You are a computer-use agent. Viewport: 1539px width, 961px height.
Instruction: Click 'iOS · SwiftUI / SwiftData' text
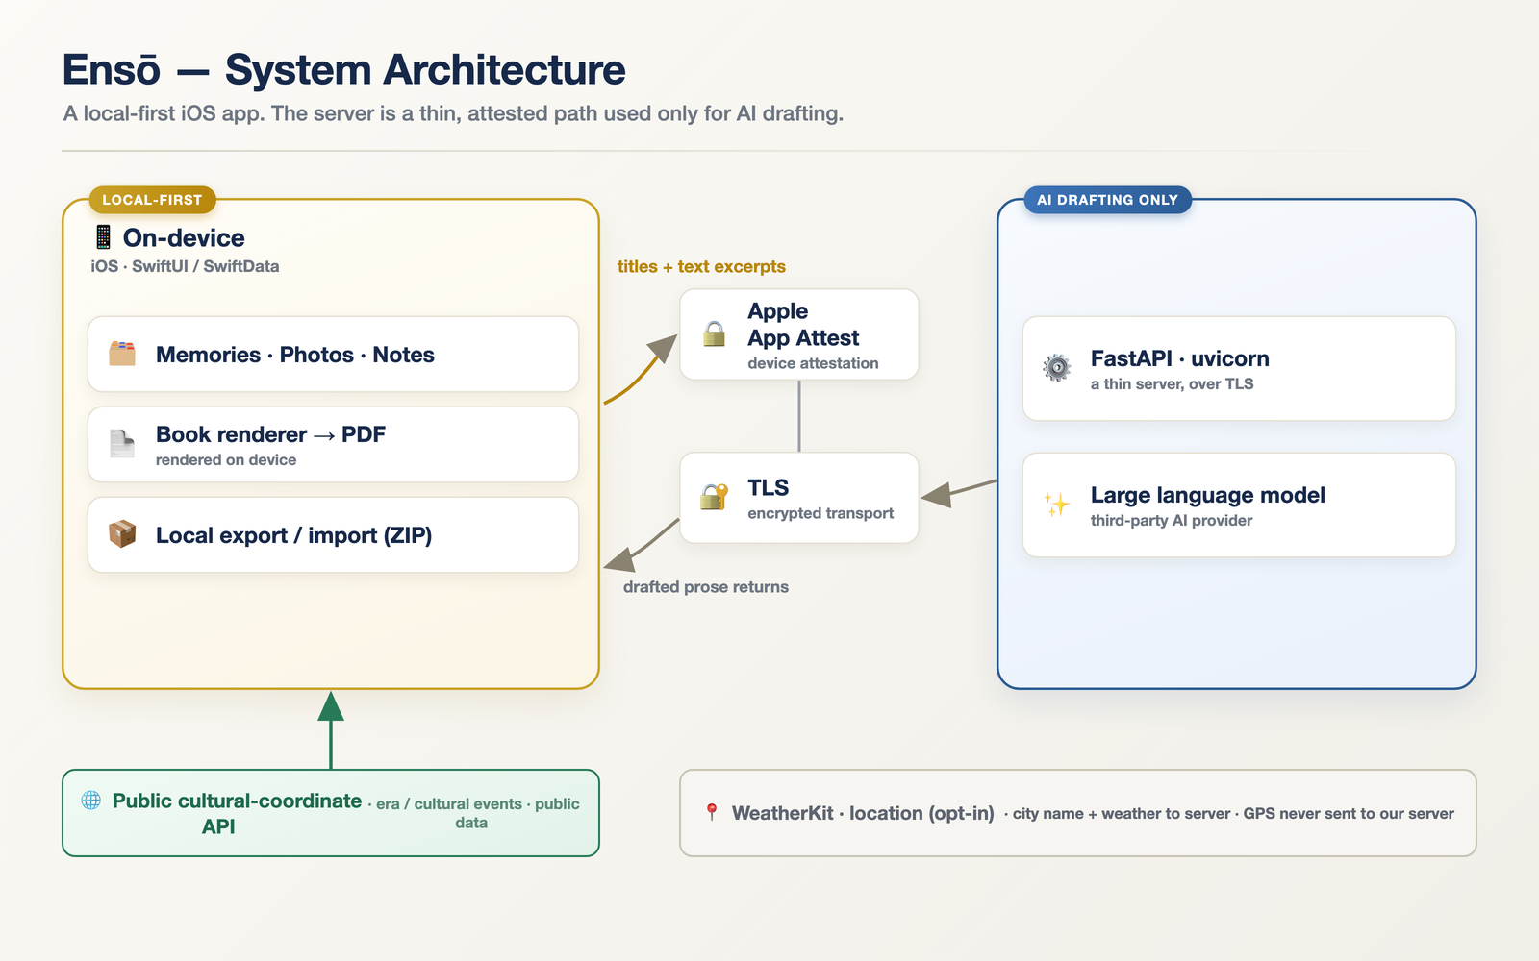(x=185, y=266)
